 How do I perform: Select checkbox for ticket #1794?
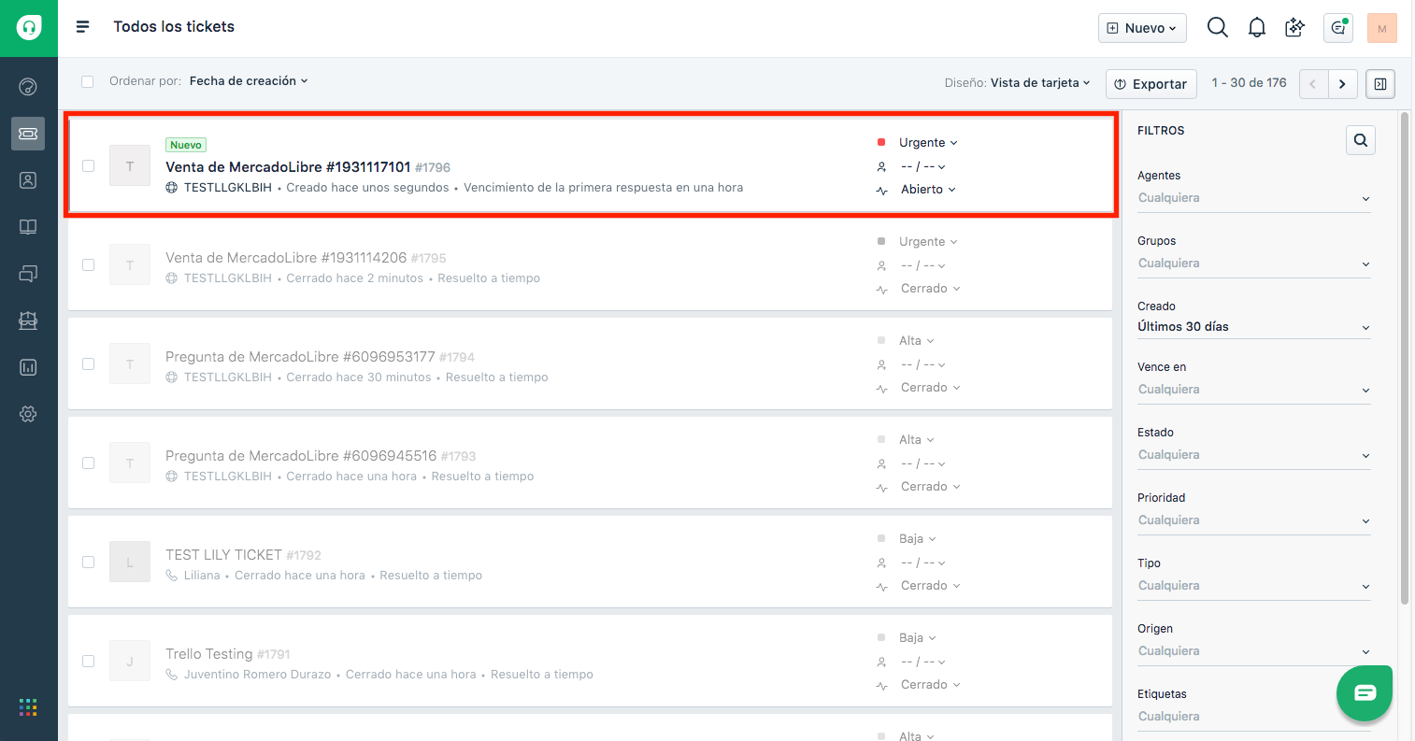[88, 364]
